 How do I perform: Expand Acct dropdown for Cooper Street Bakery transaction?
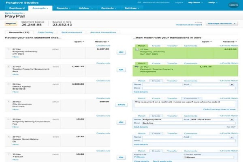[x=232, y=137]
